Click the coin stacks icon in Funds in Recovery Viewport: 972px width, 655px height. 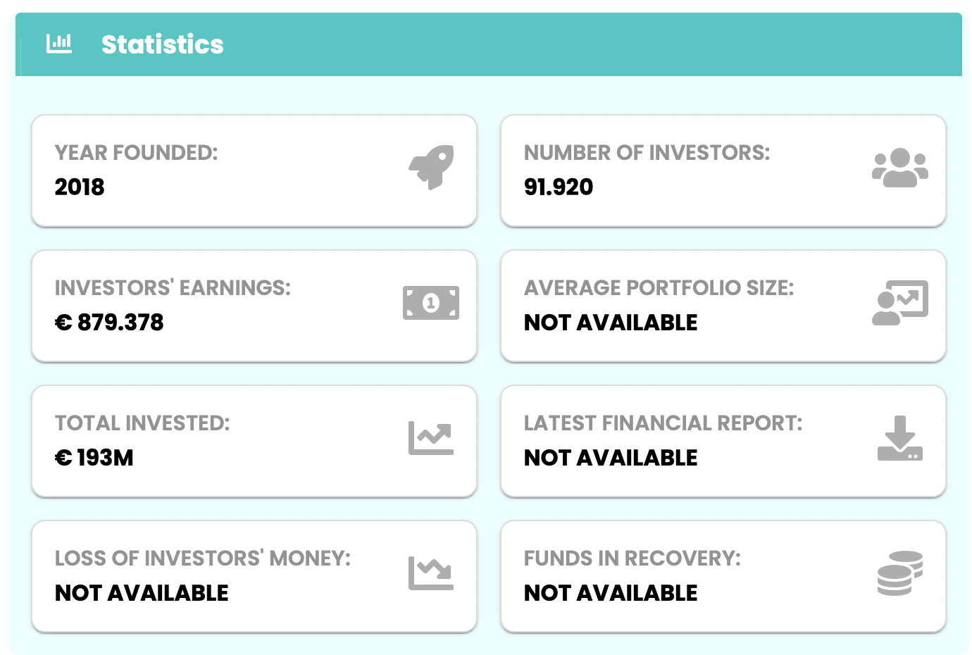[x=900, y=573]
